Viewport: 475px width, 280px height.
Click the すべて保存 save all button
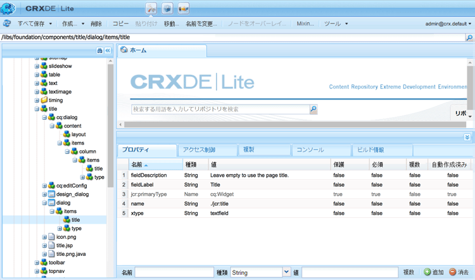coord(31,23)
